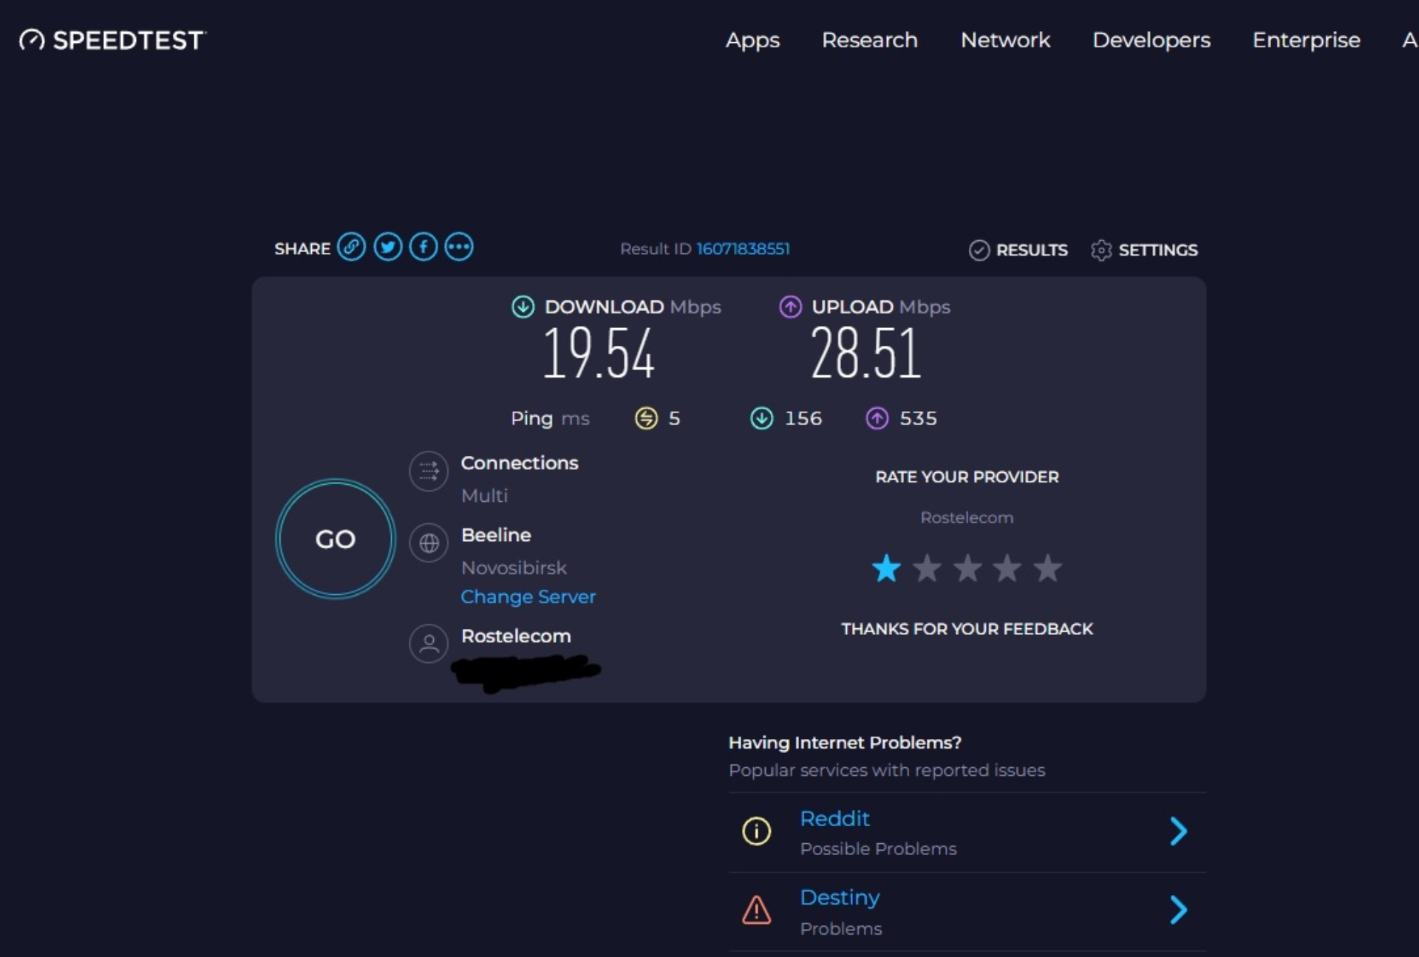This screenshot has width=1419, height=957.
Task: Click the Beeline server name
Action: tap(496, 535)
